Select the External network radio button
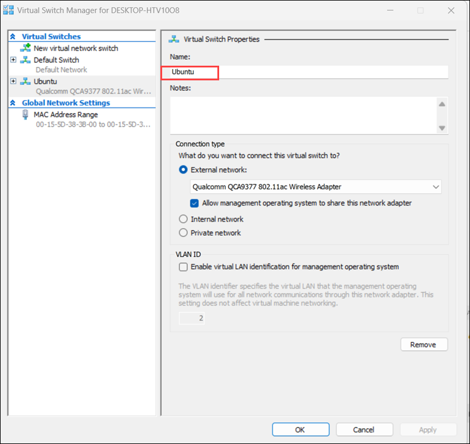 183,170
